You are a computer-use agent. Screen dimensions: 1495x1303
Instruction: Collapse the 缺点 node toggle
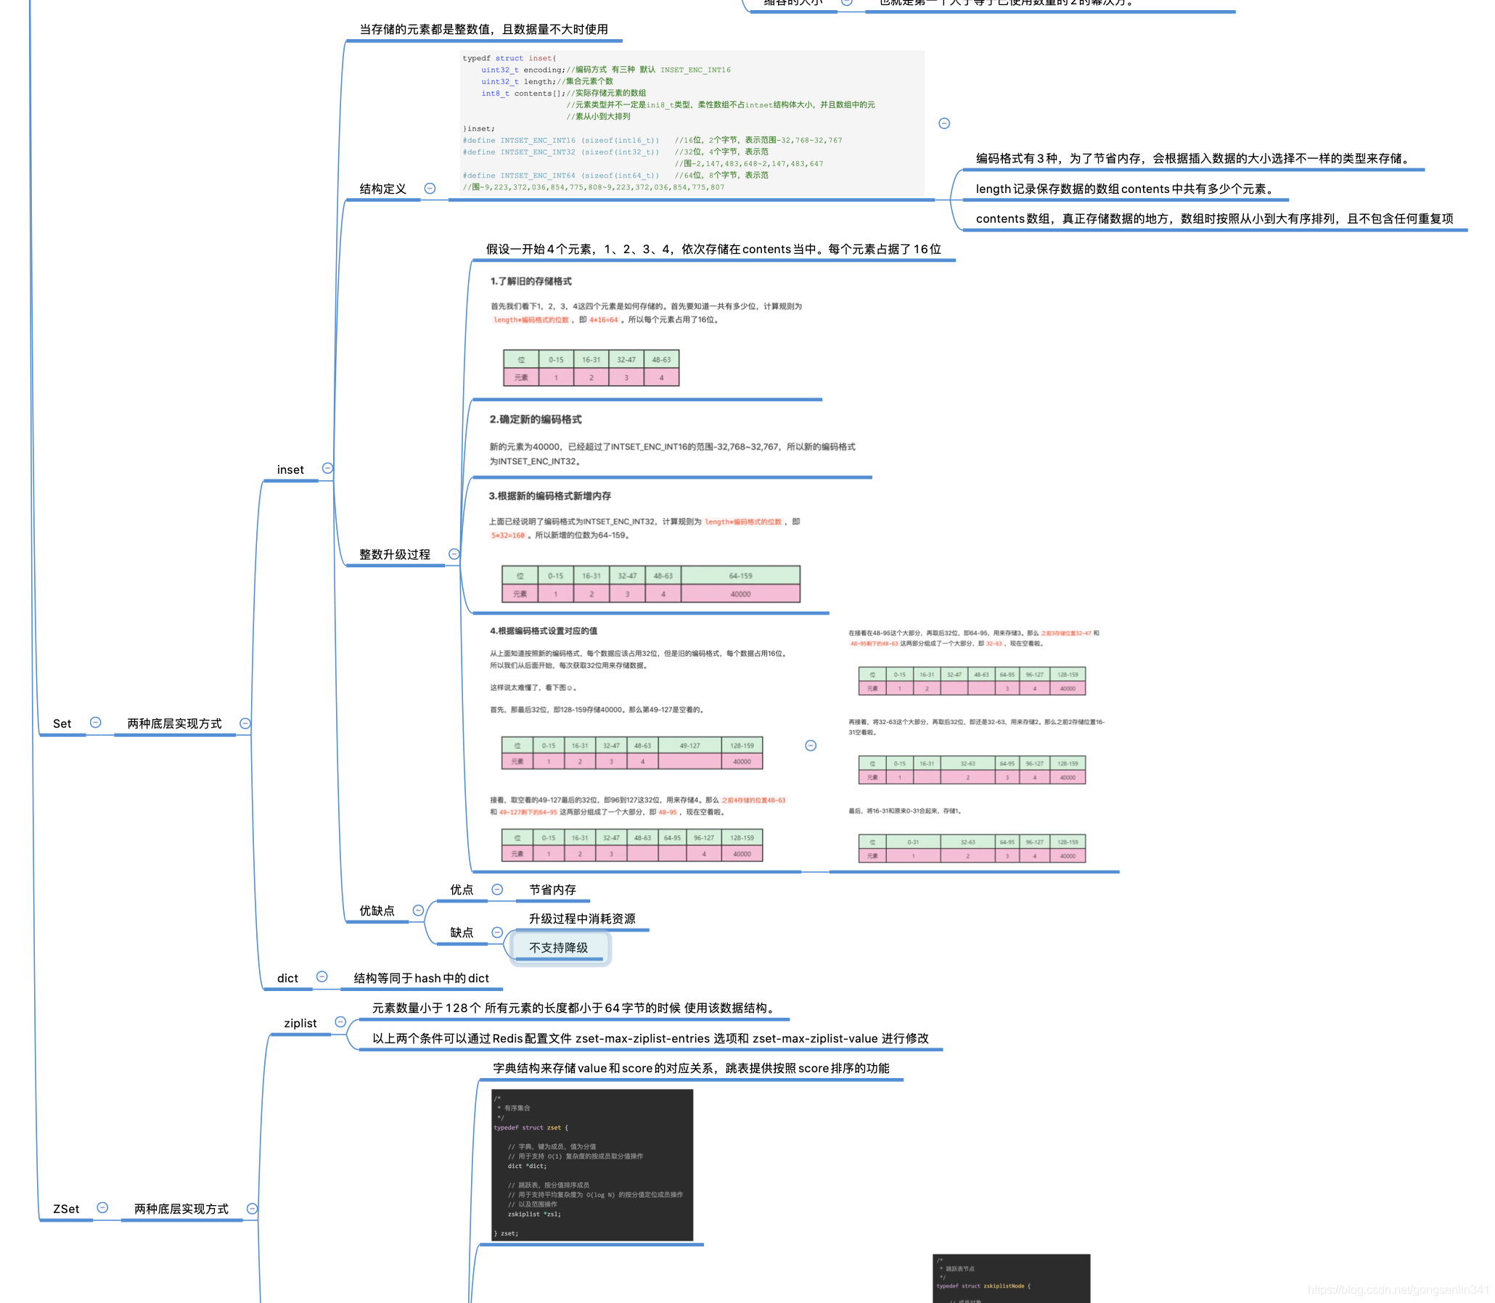498,932
